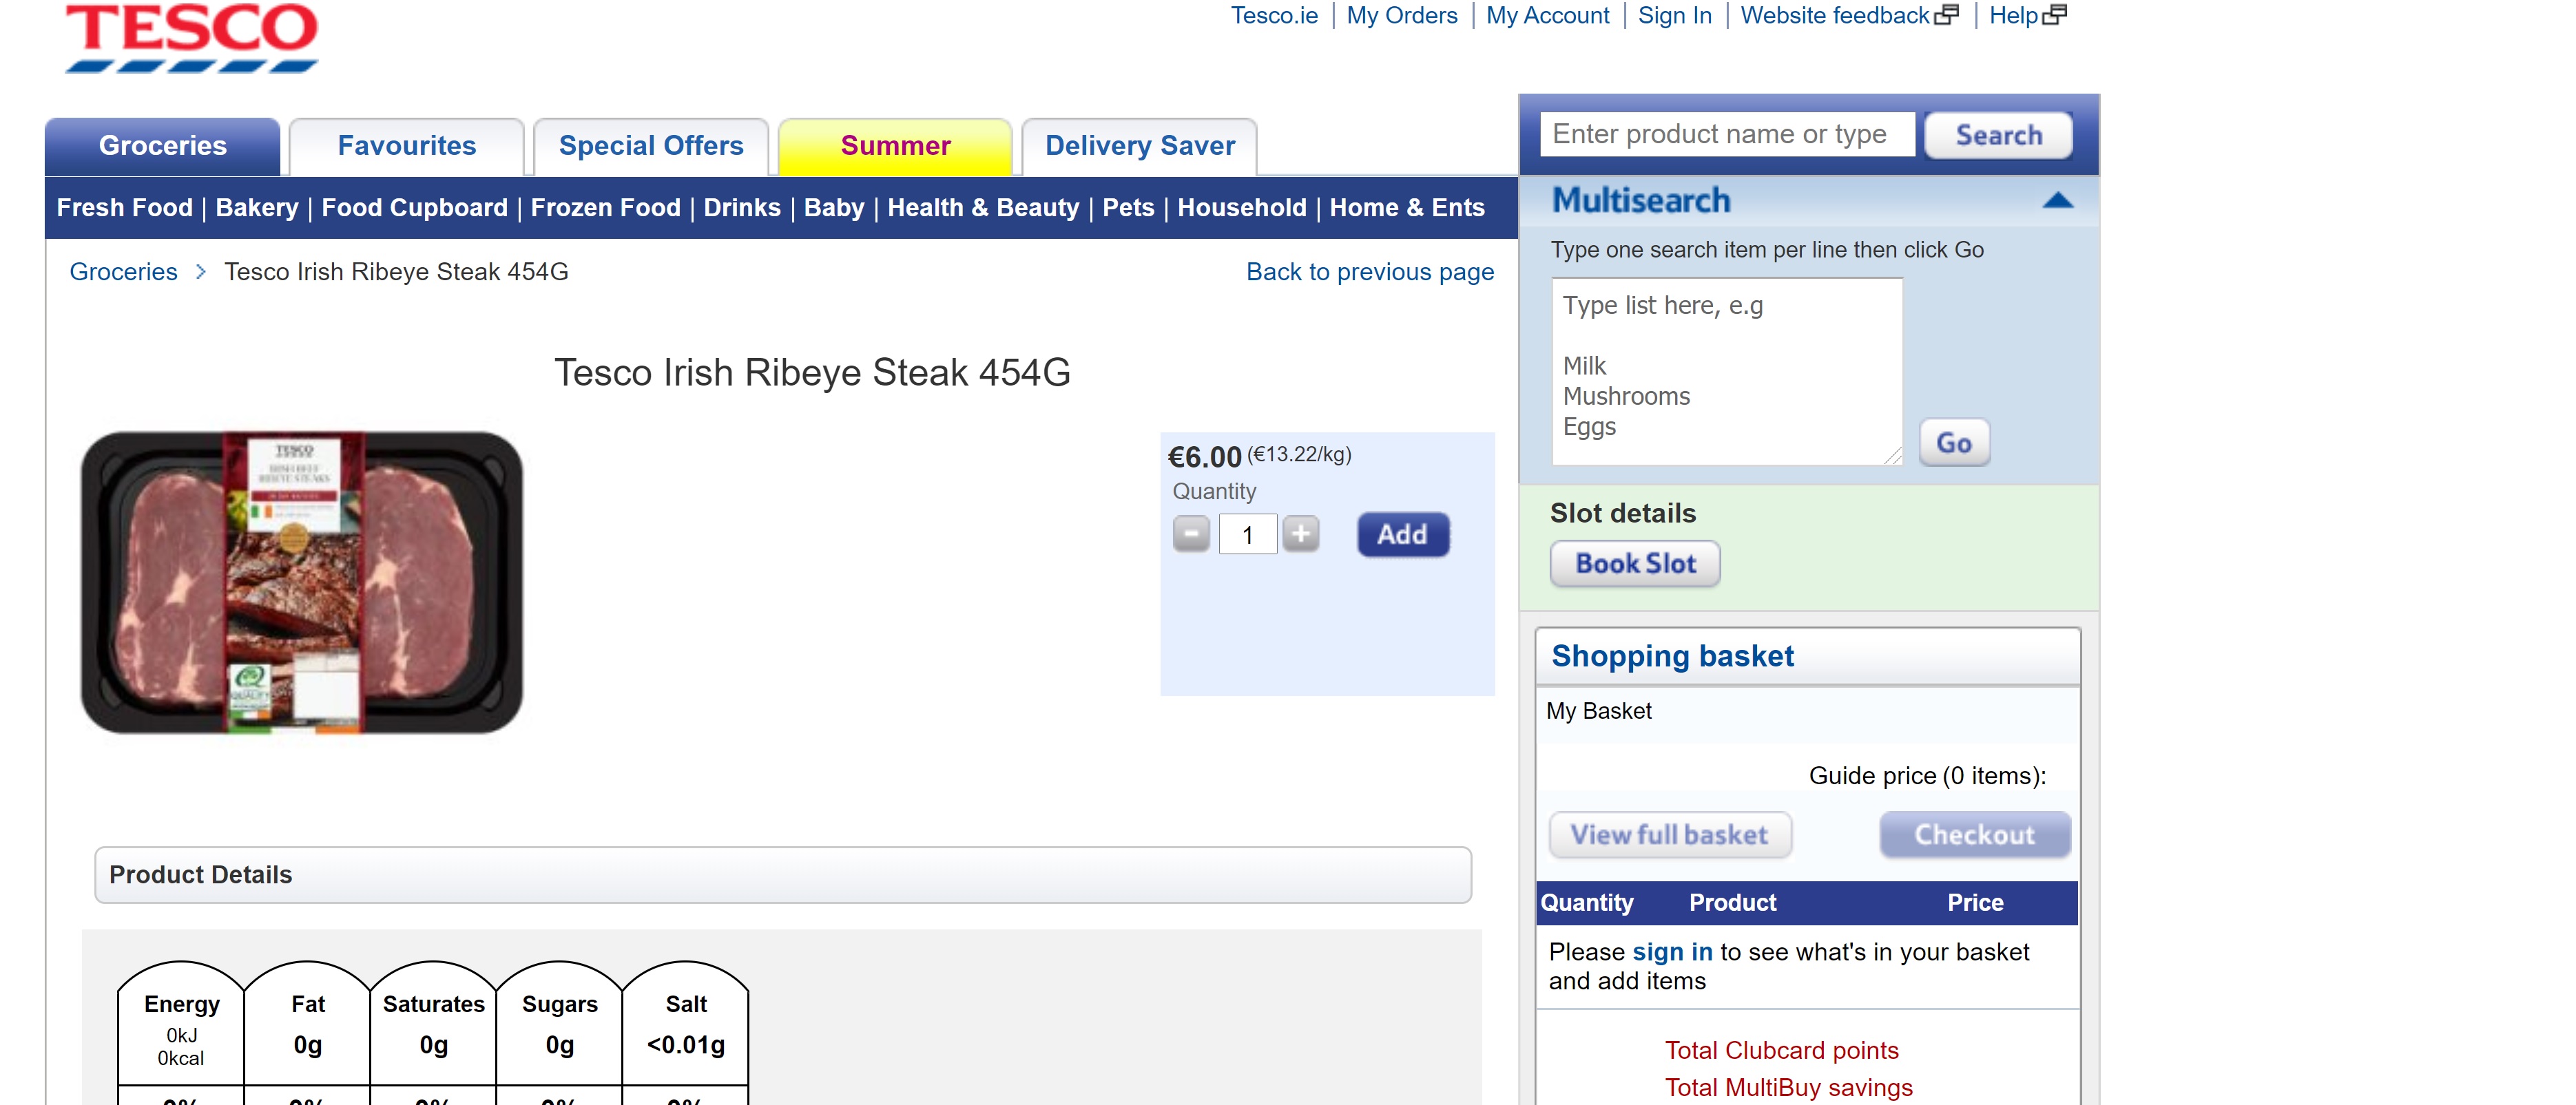This screenshot has width=2576, height=1105.
Task: Open Website feedback link
Action: [1835, 15]
